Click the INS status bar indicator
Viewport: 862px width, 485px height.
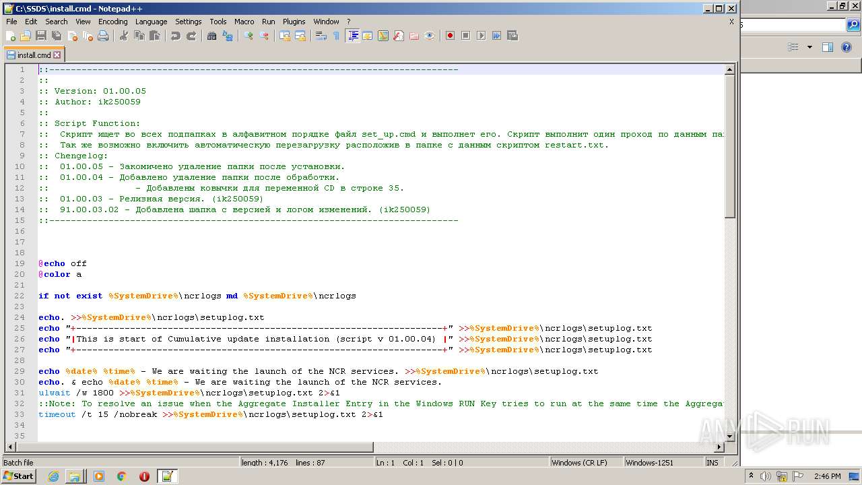(x=712, y=463)
